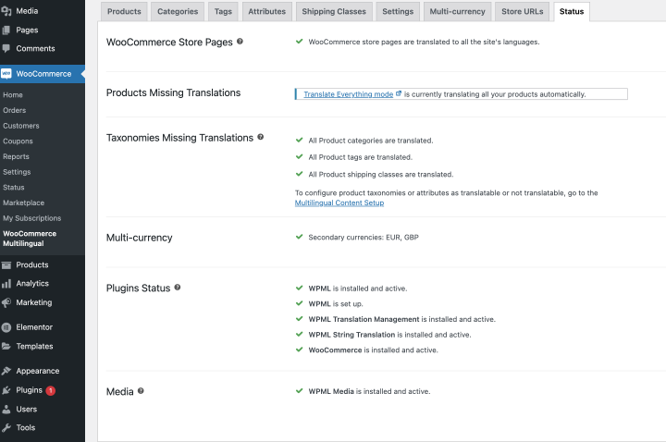666x442 pixels.
Task: Click Analytics label in admin sidebar
Action: click(32, 284)
